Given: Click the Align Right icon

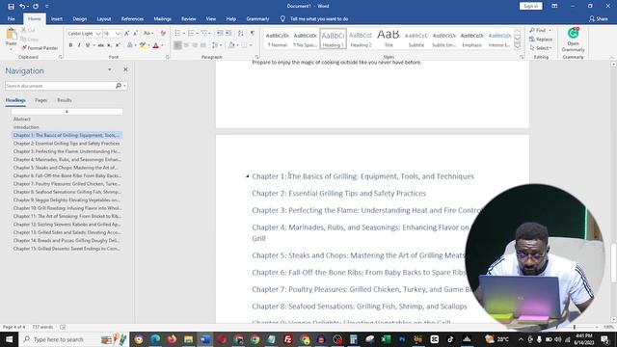Looking at the screenshot, I should (195, 45).
